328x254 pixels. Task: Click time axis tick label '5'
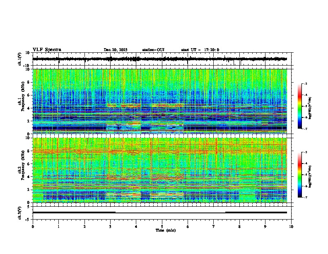tap(162, 227)
